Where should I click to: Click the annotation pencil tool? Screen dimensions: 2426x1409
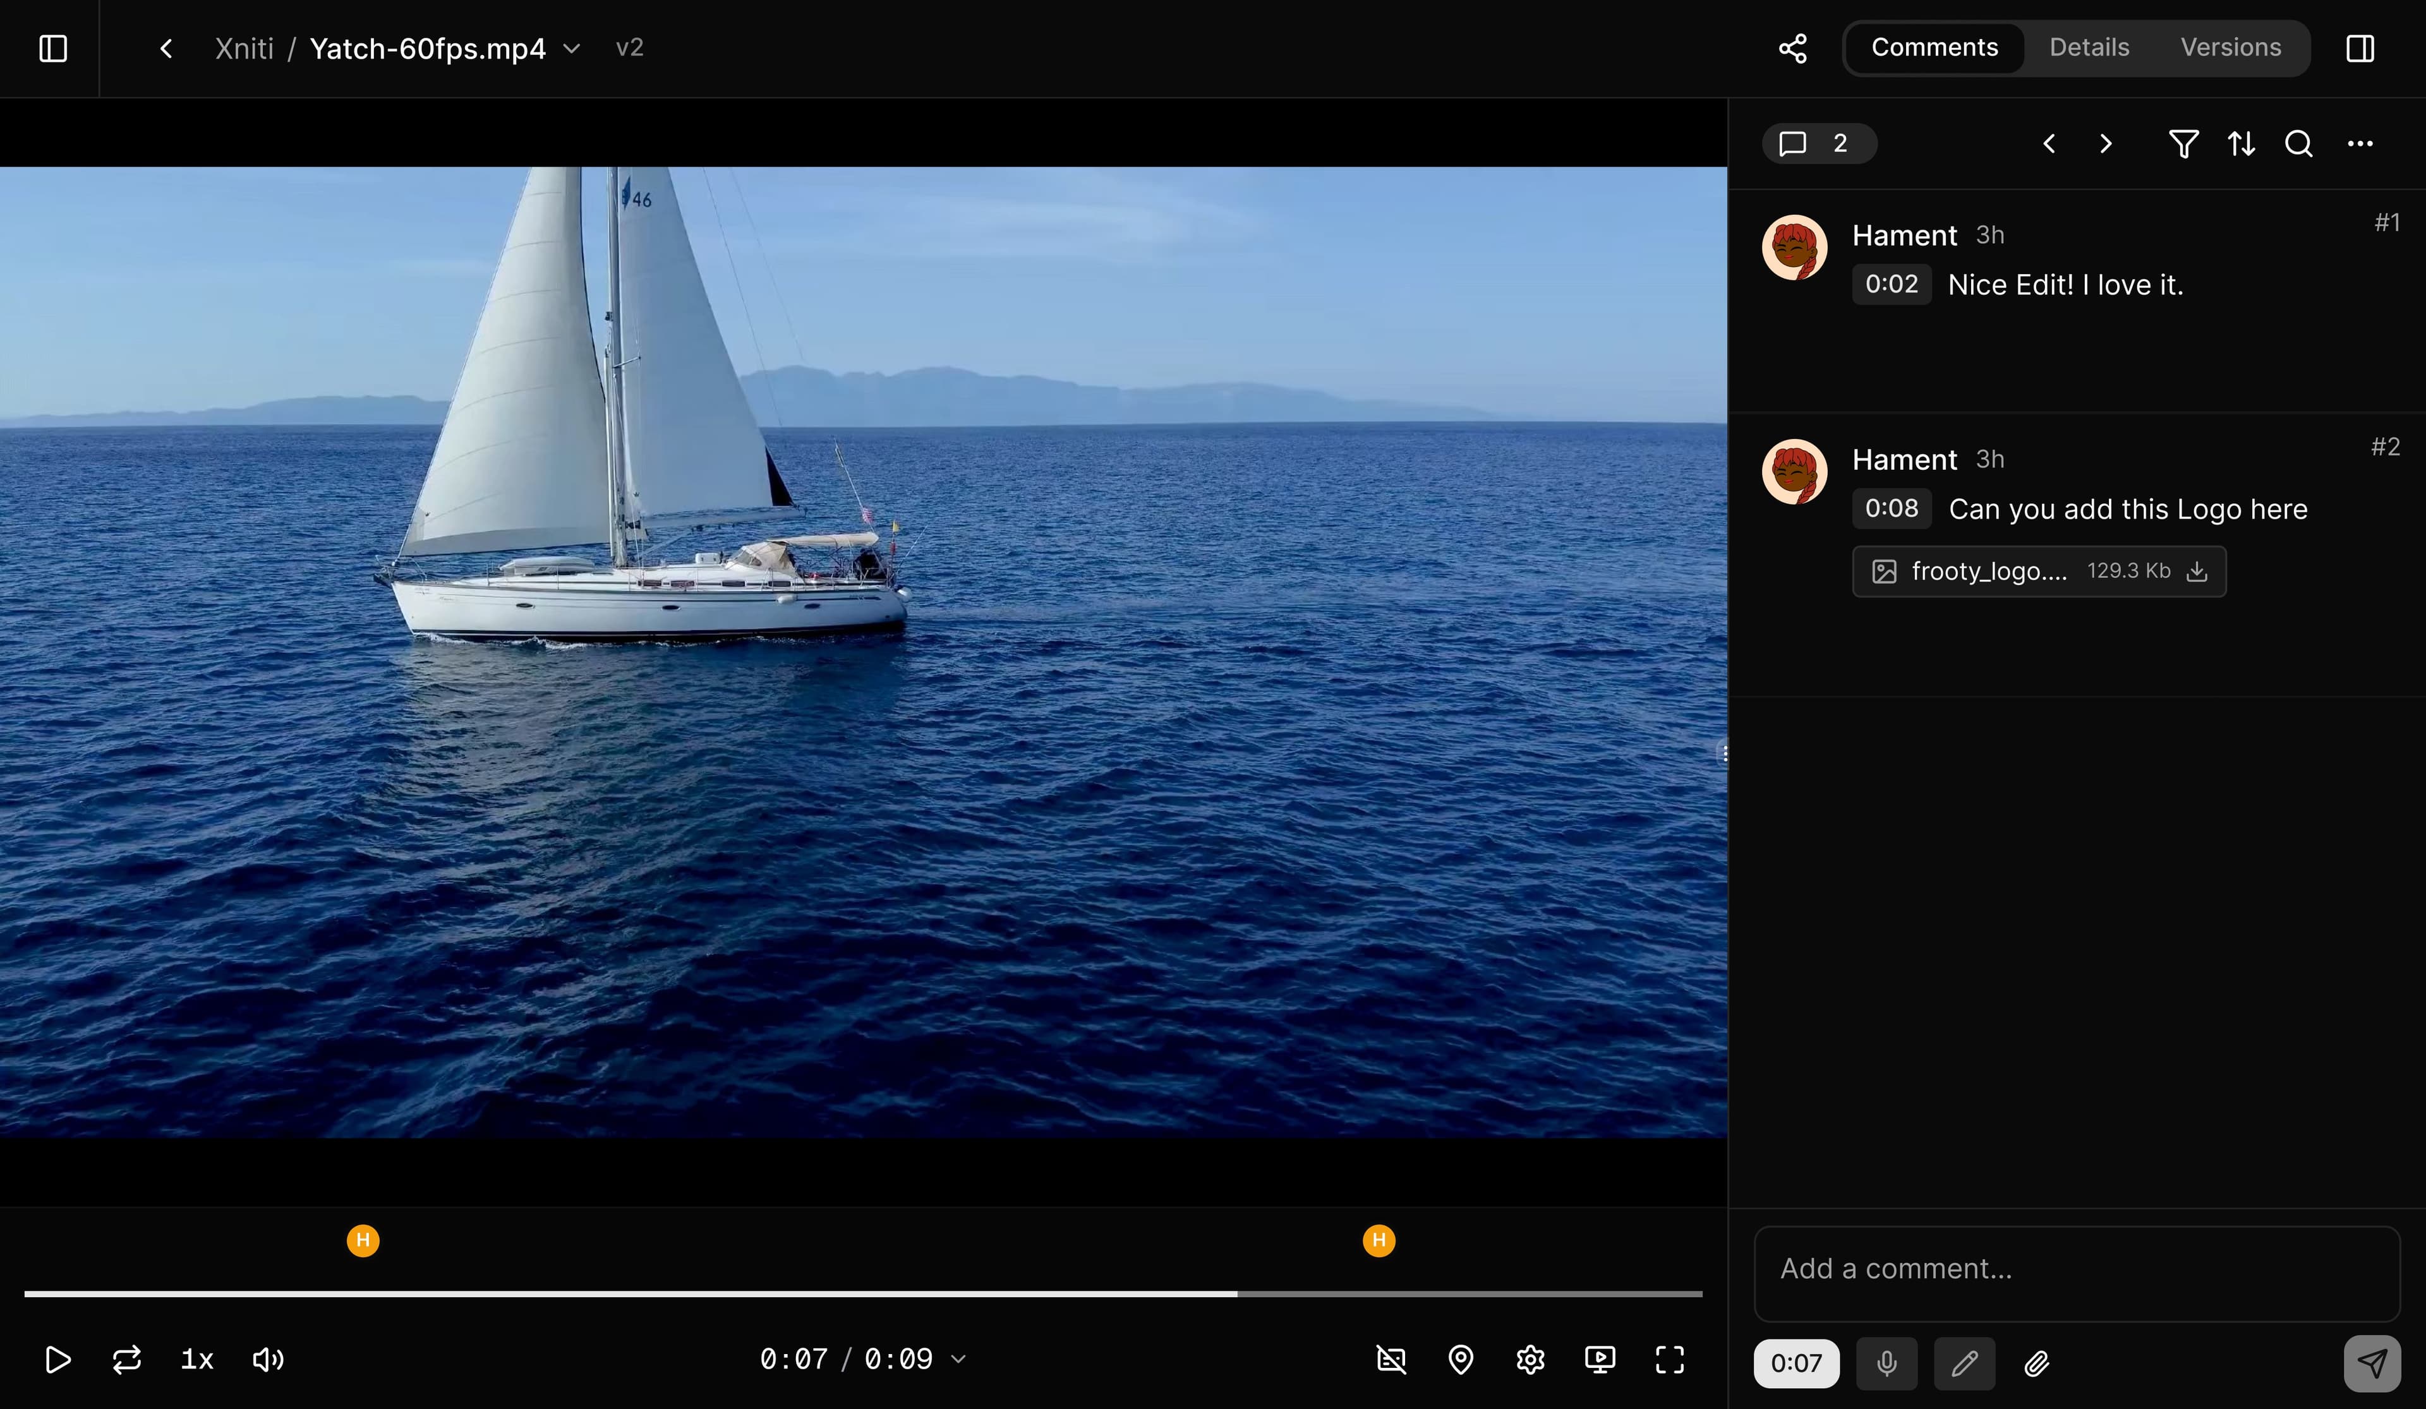click(1965, 1363)
